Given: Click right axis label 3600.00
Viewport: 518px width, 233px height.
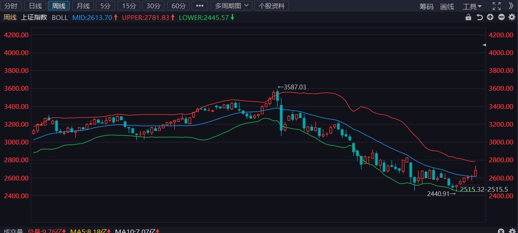Looking at the screenshot, I should click(x=502, y=89).
